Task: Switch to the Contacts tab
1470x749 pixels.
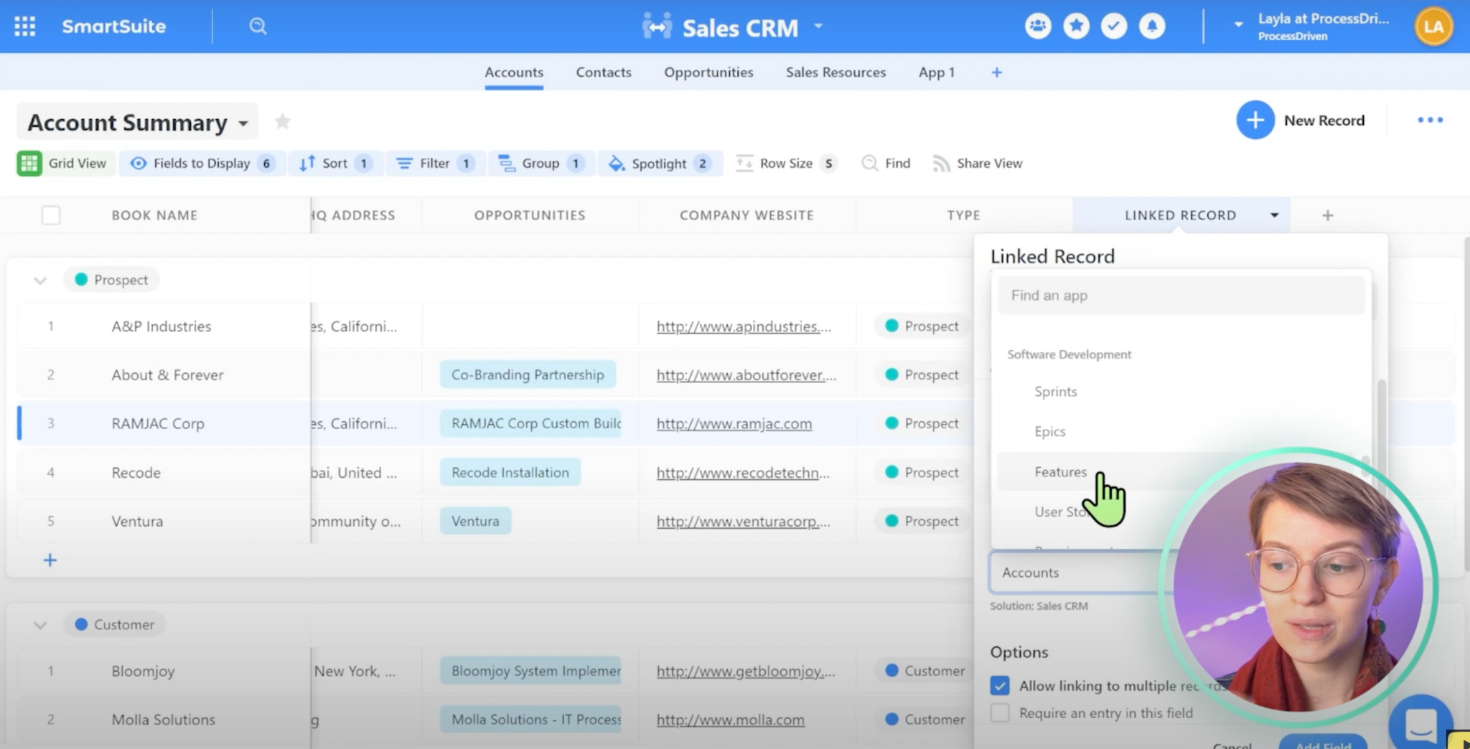Action: coord(604,72)
